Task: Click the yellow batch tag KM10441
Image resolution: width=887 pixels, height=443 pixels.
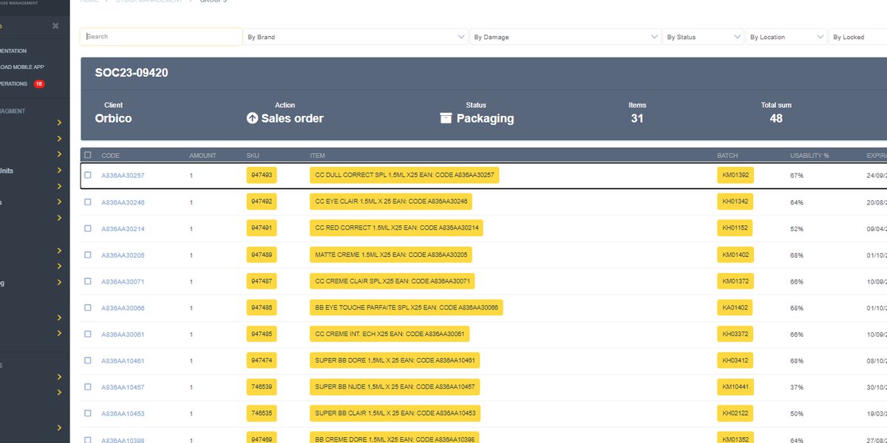Action: point(735,387)
